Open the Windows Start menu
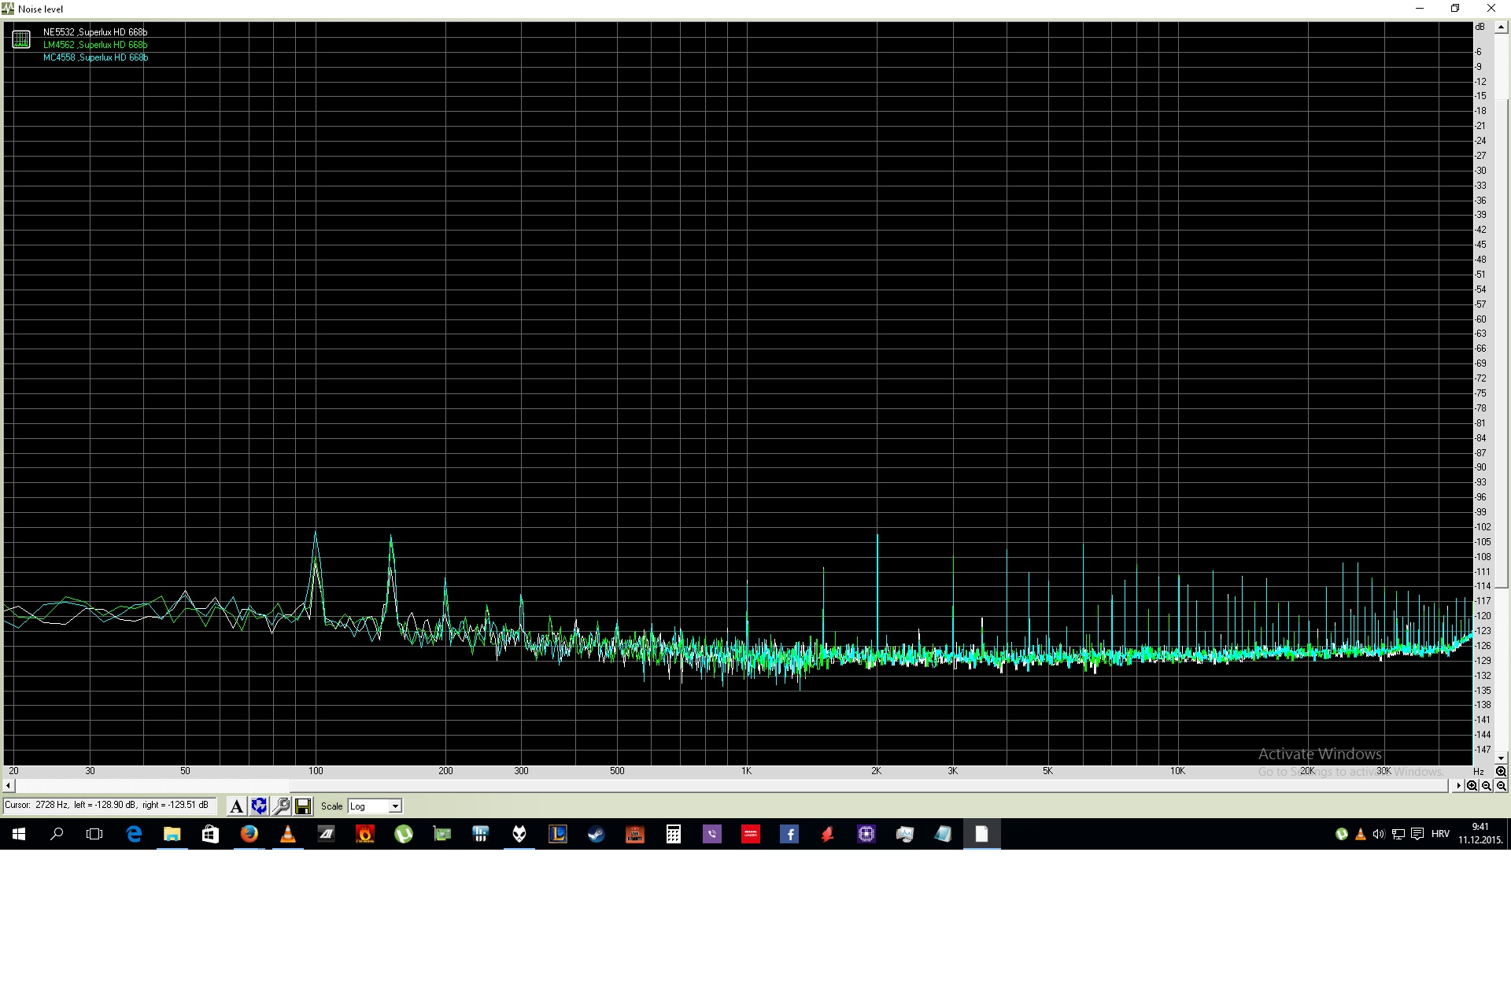 [19, 834]
